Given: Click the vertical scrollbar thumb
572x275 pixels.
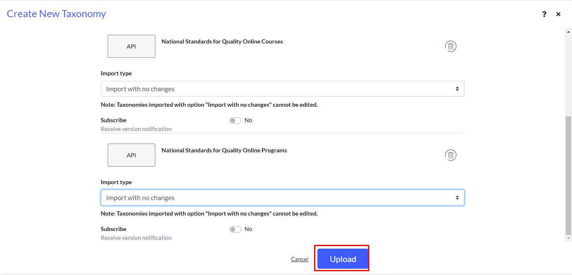Looking at the screenshot, I should (568, 176).
